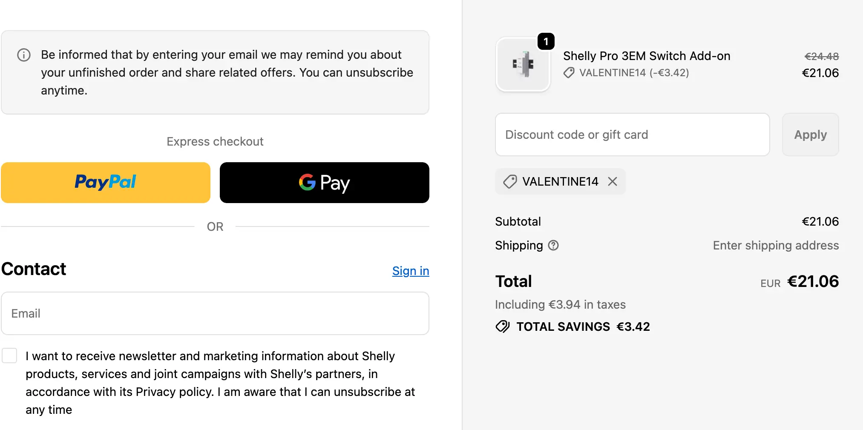Focus the Email input field

click(215, 313)
